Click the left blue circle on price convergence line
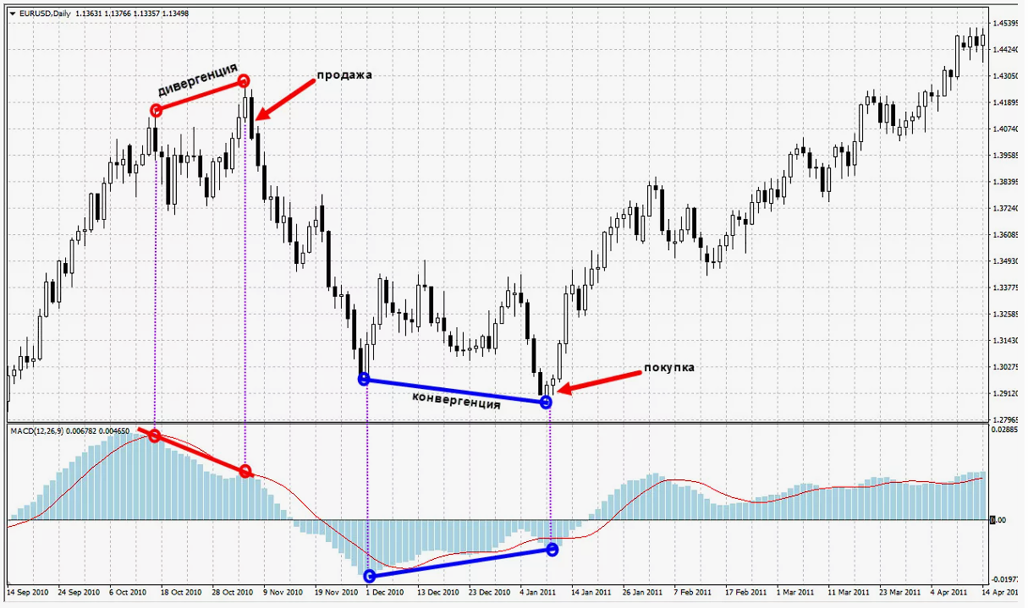The height and width of the screenshot is (608, 1028). pos(364,379)
